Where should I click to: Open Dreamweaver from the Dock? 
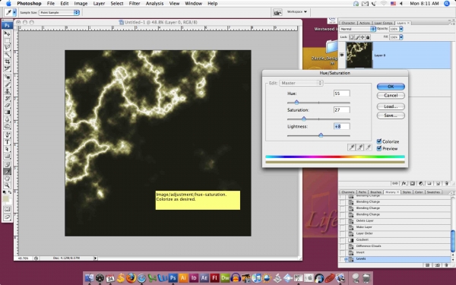coord(225,278)
